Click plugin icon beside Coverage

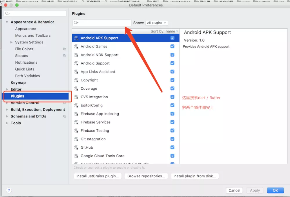tap(76, 89)
